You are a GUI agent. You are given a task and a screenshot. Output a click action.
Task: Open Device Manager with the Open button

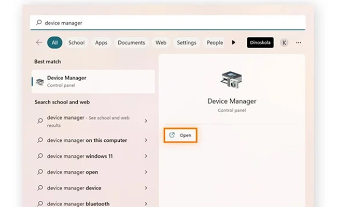[180, 135]
